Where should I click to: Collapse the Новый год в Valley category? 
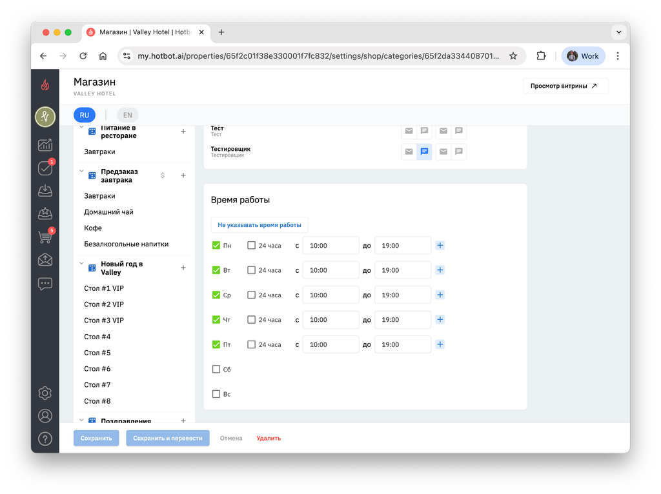pyautogui.click(x=81, y=264)
